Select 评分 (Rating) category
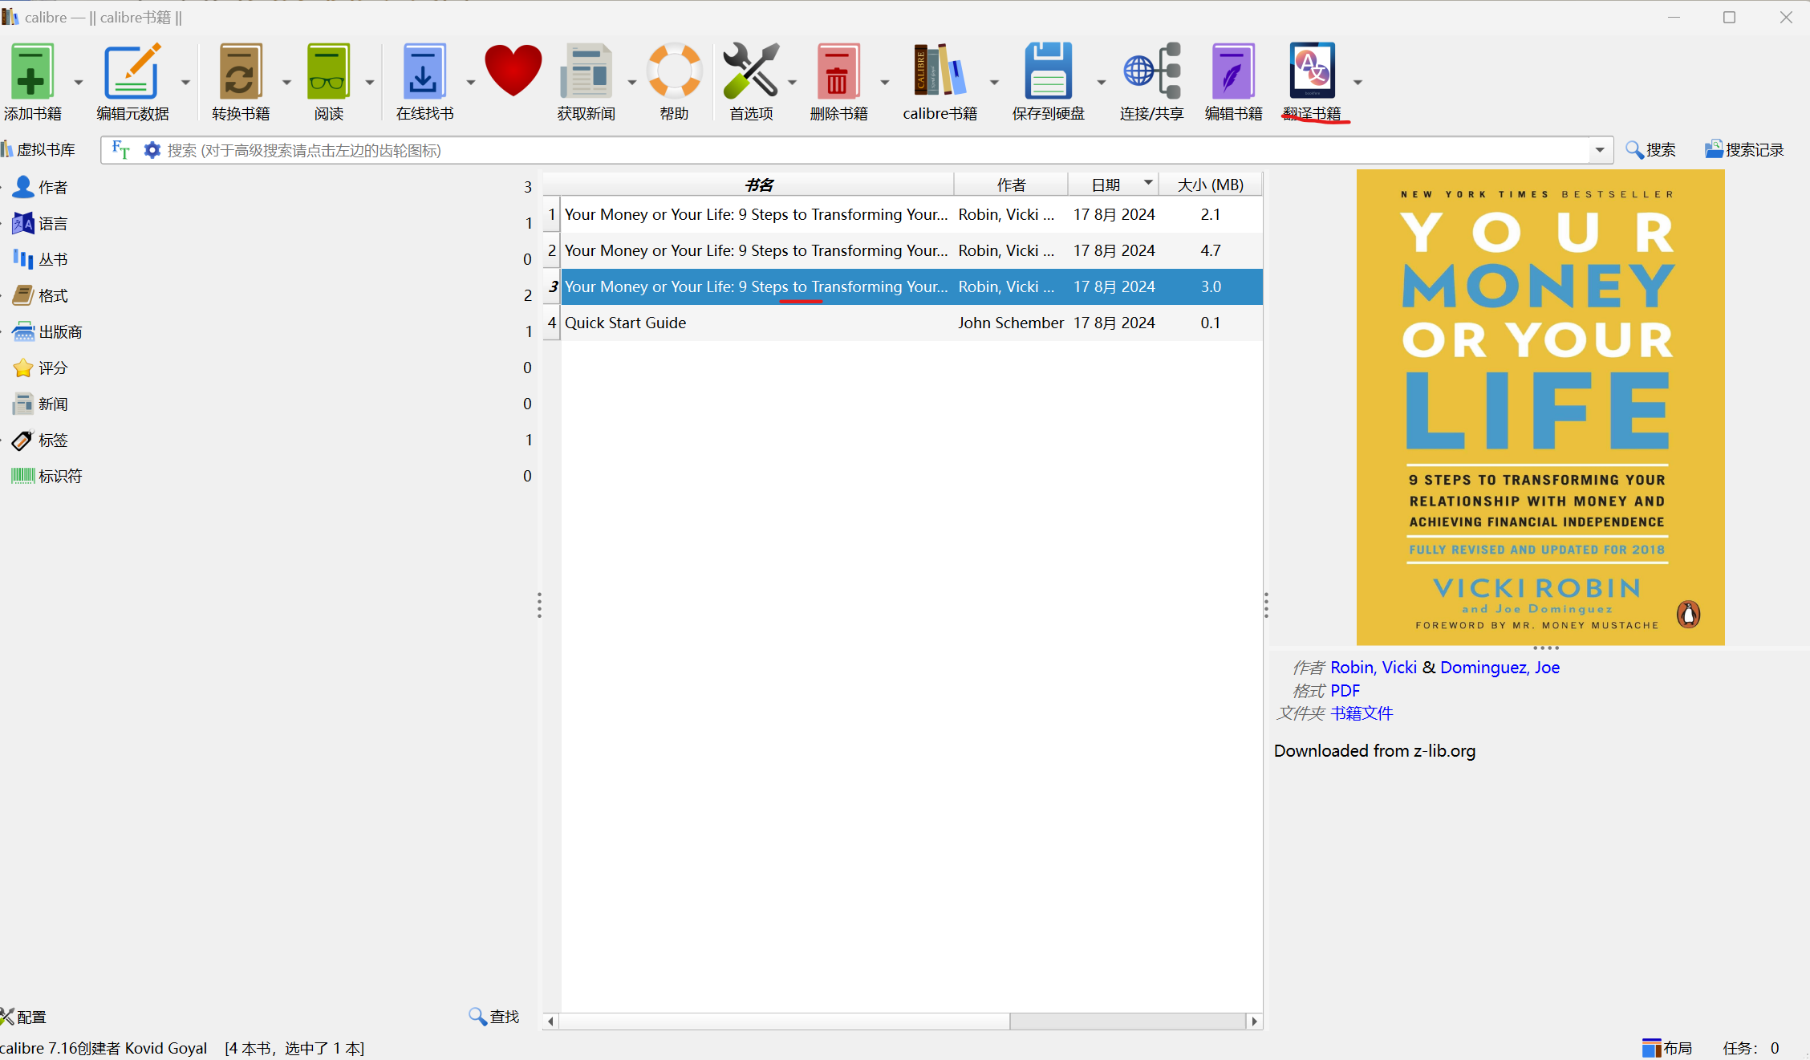The height and width of the screenshot is (1060, 1810). 53,368
